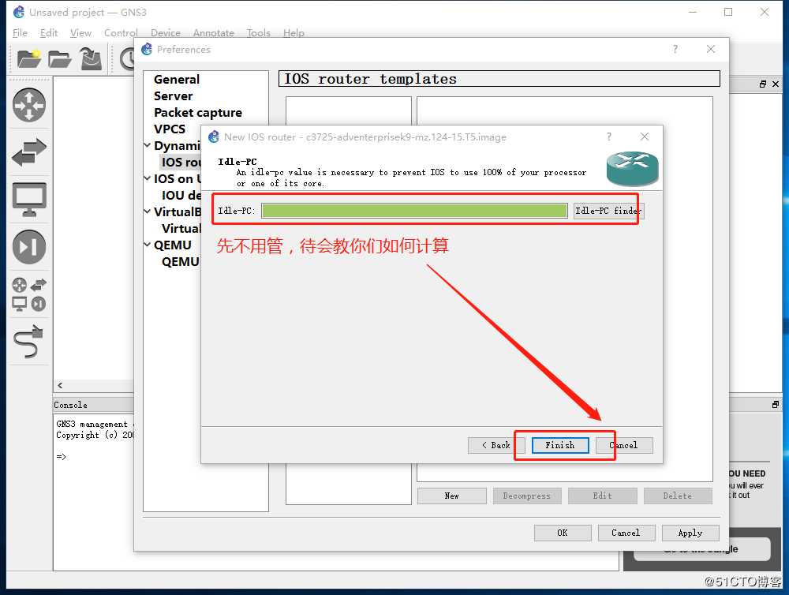The width and height of the screenshot is (789, 595).
Task: Click the console prompt area
Action: (x=62, y=457)
